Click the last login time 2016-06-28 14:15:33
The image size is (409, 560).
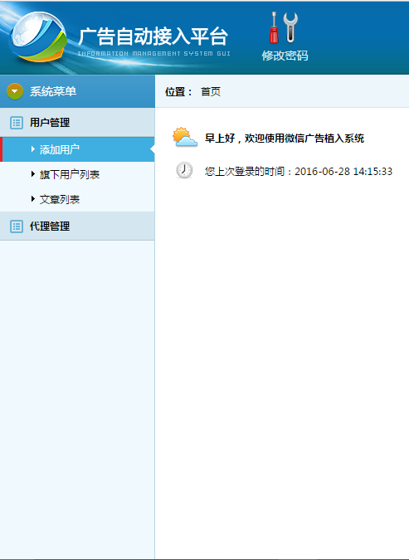pyautogui.click(x=343, y=172)
